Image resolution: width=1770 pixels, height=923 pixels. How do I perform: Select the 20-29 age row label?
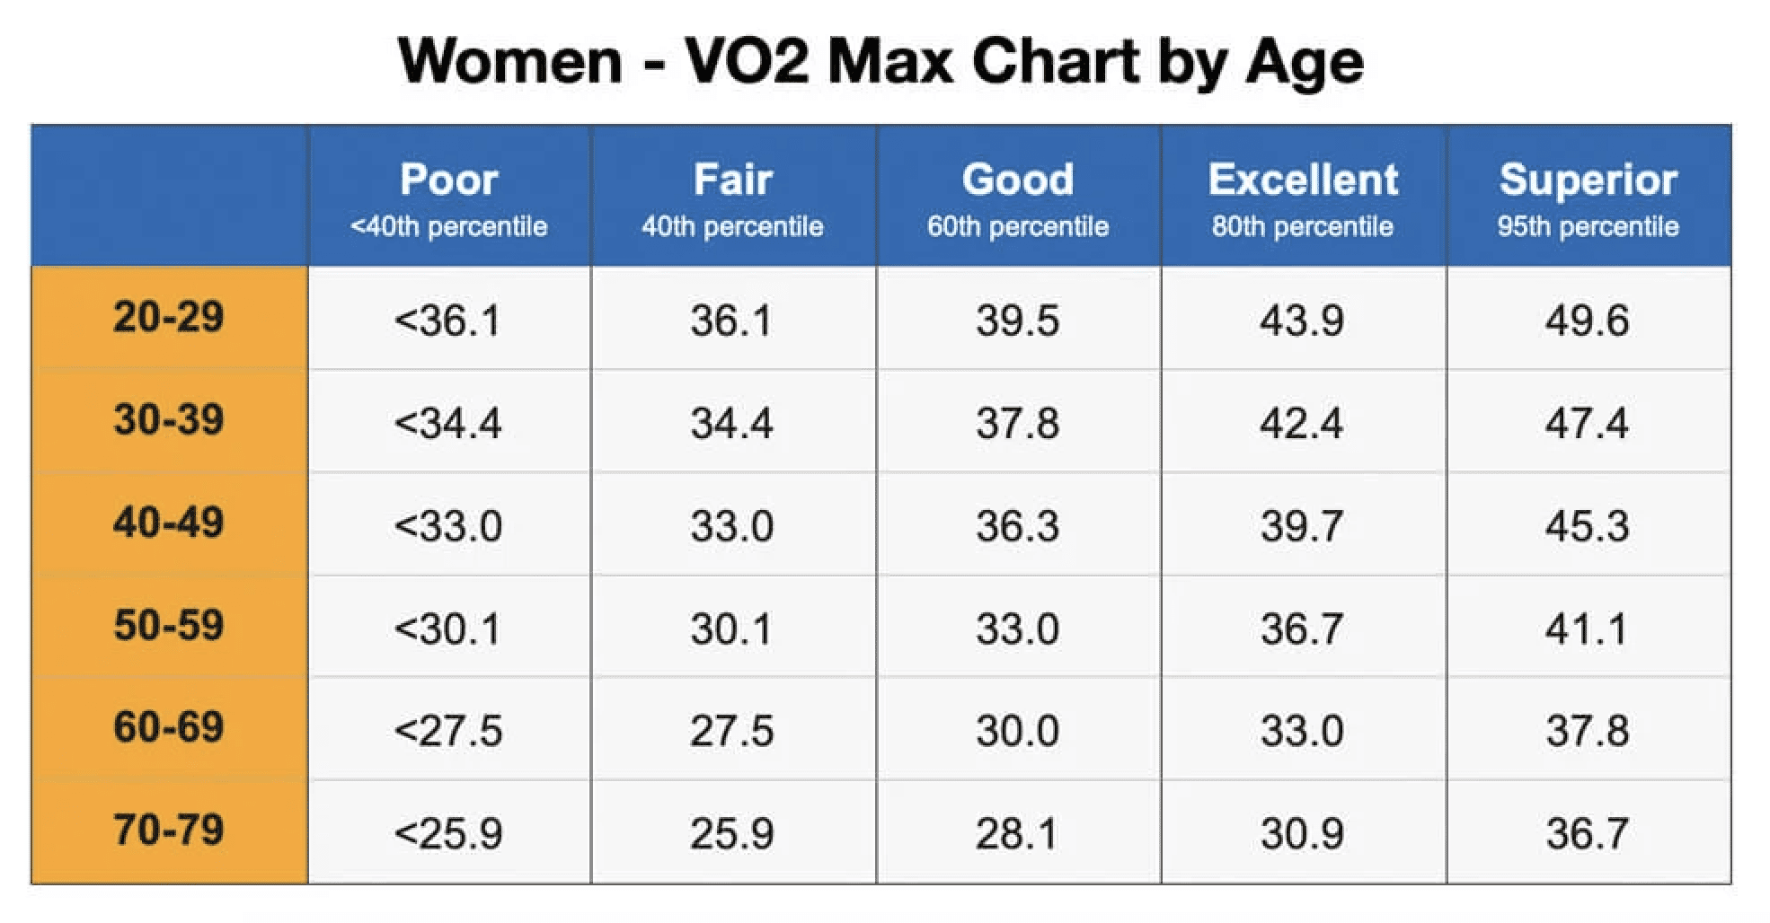click(169, 318)
